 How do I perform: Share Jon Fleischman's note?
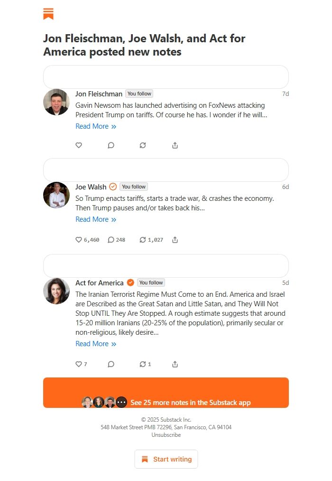coord(175,145)
